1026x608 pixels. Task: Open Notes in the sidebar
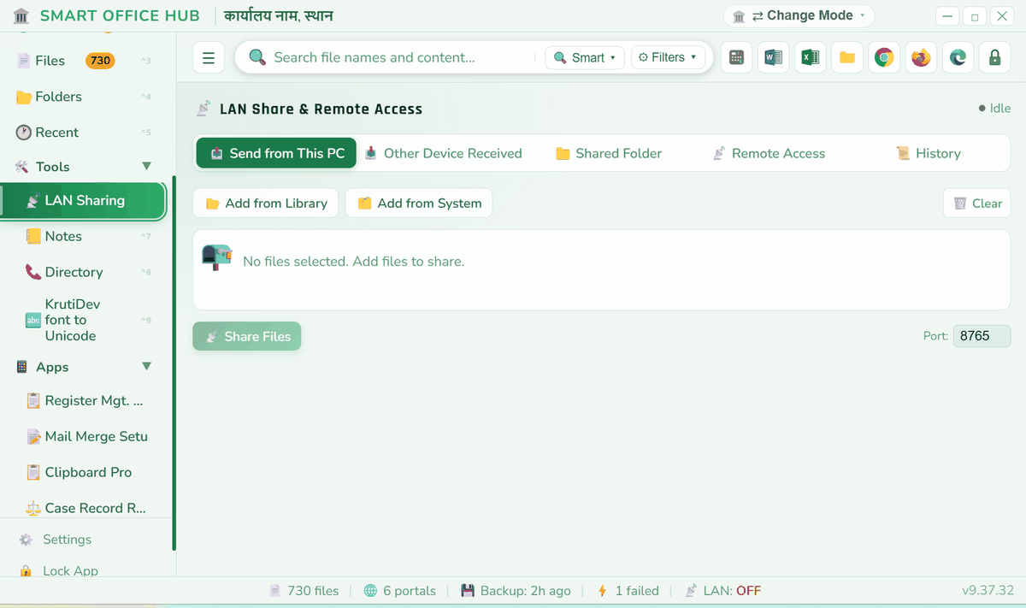pyautogui.click(x=84, y=236)
